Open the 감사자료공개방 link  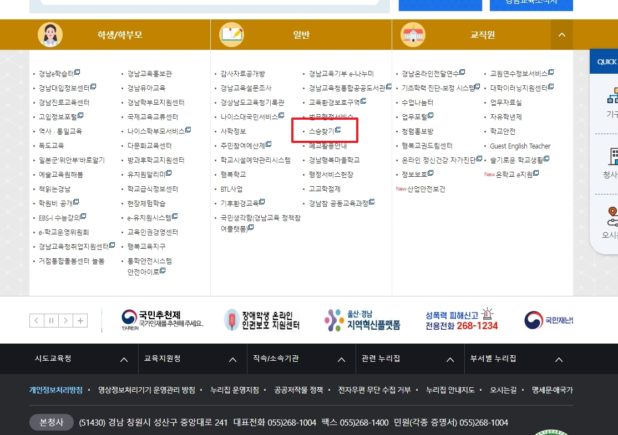point(243,74)
